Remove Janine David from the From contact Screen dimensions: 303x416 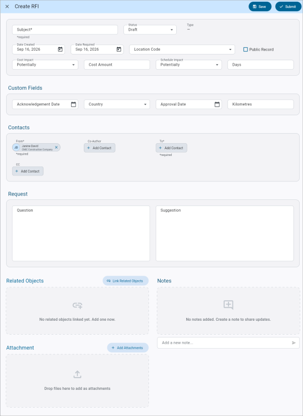56,147
